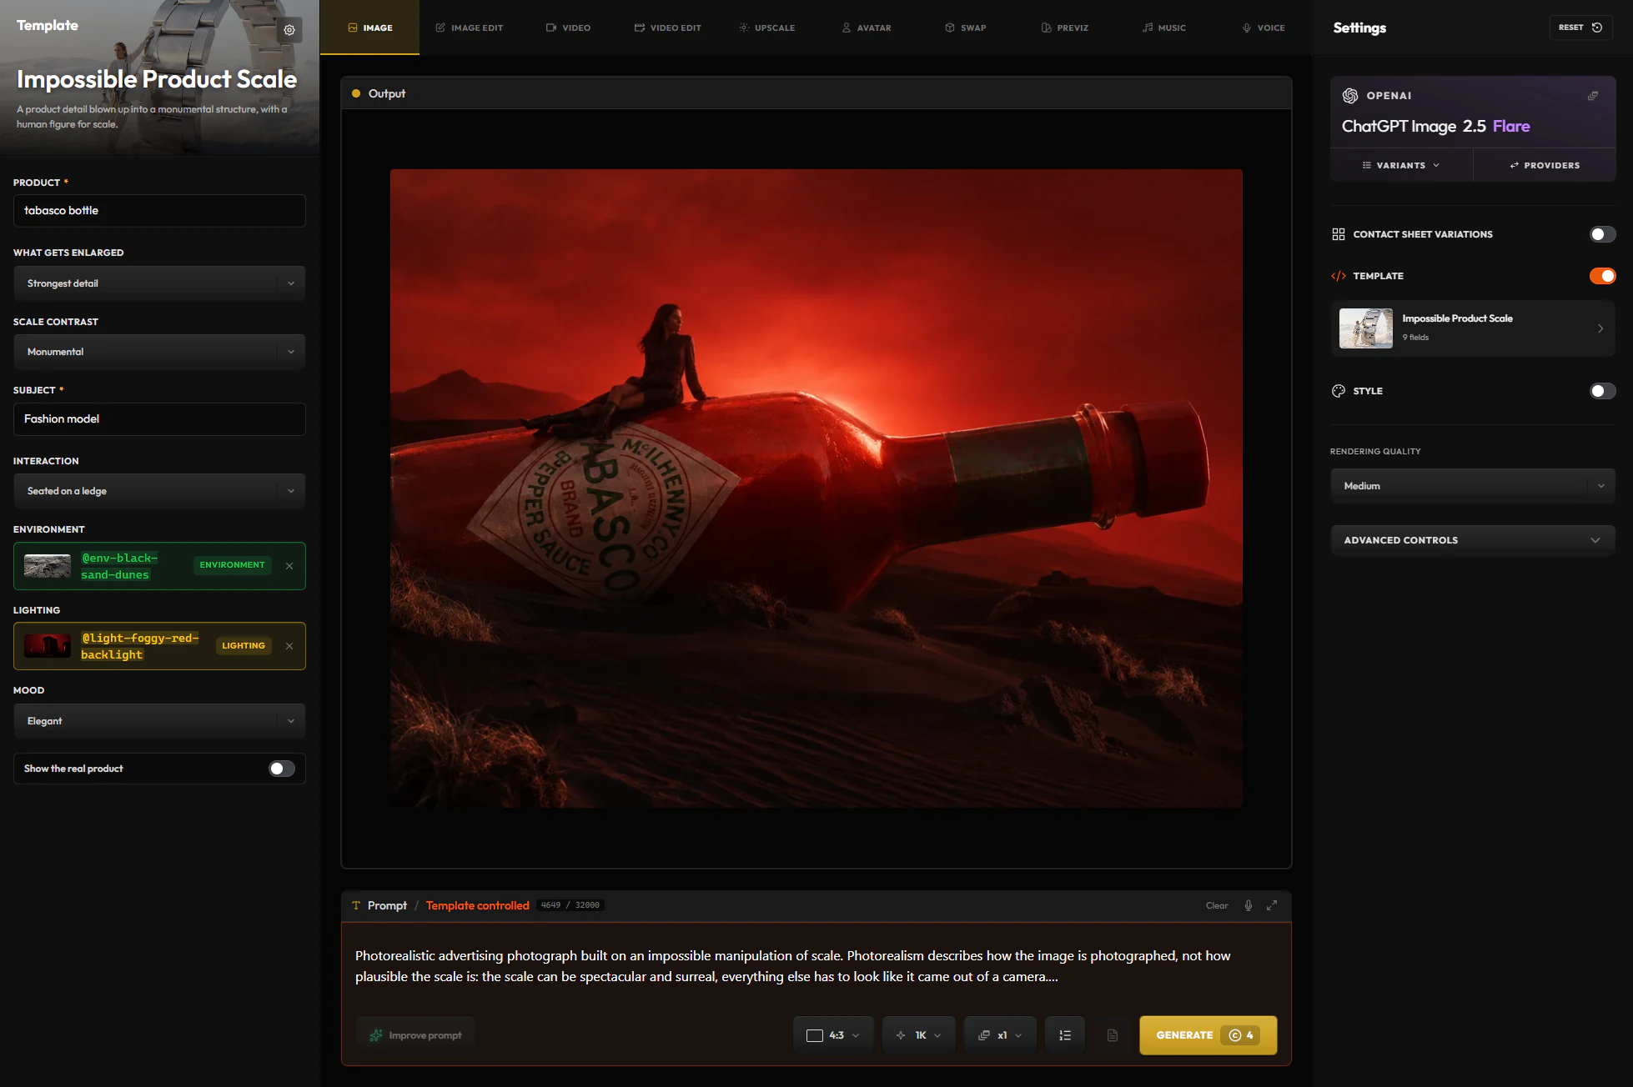Image resolution: width=1633 pixels, height=1087 pixels.
Task: Open Mood Elegant dropdown
Action: 159,721
